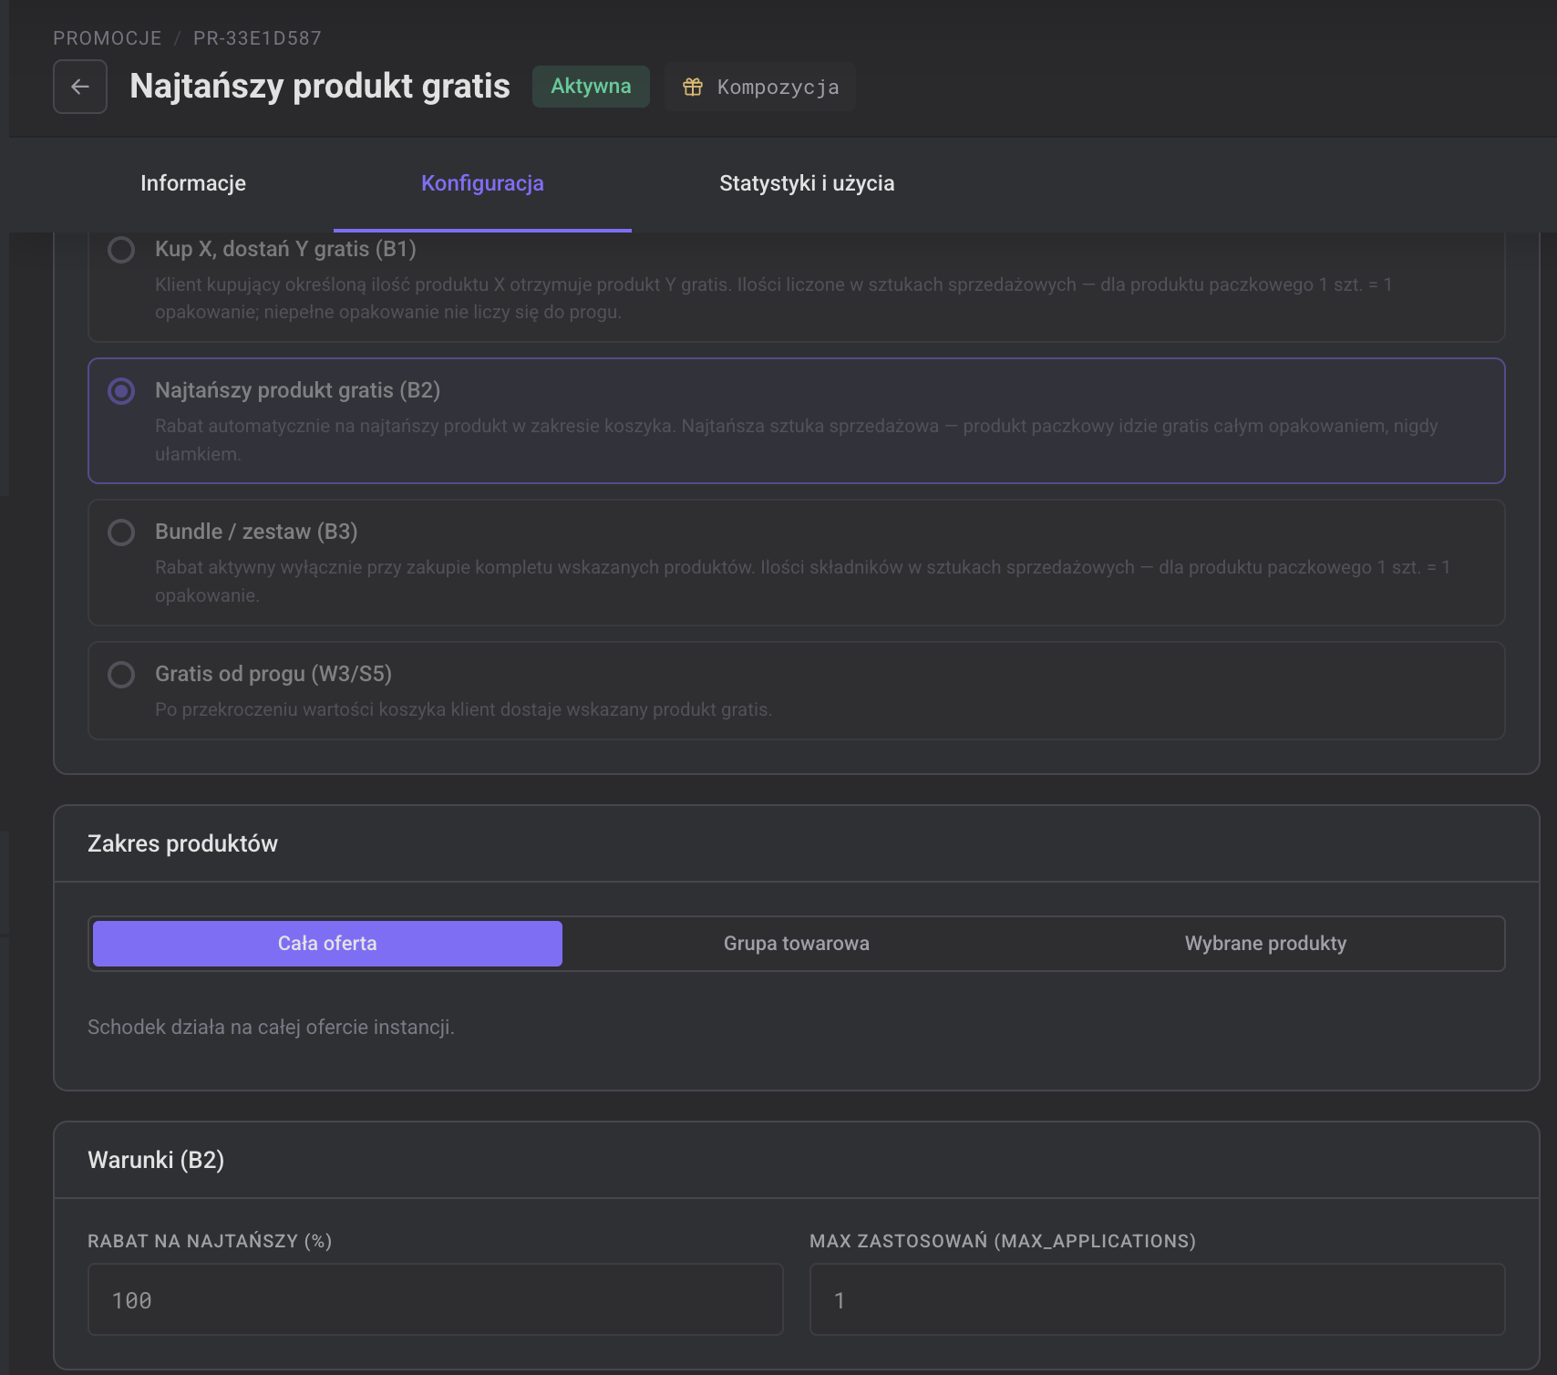Click the 'Rabat automatycznie na najtańszy produkt' description
Image resolution: width=1557 pixels, height=1375 pixels.
click(797, 439)
